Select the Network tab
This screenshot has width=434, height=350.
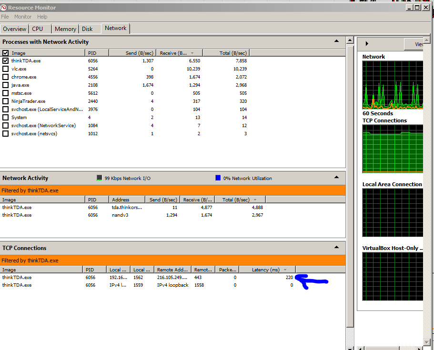click(115, 28)
